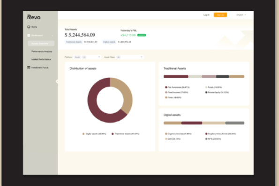
Task: Open the English language dropdown
Action: (x=241, y=15)
